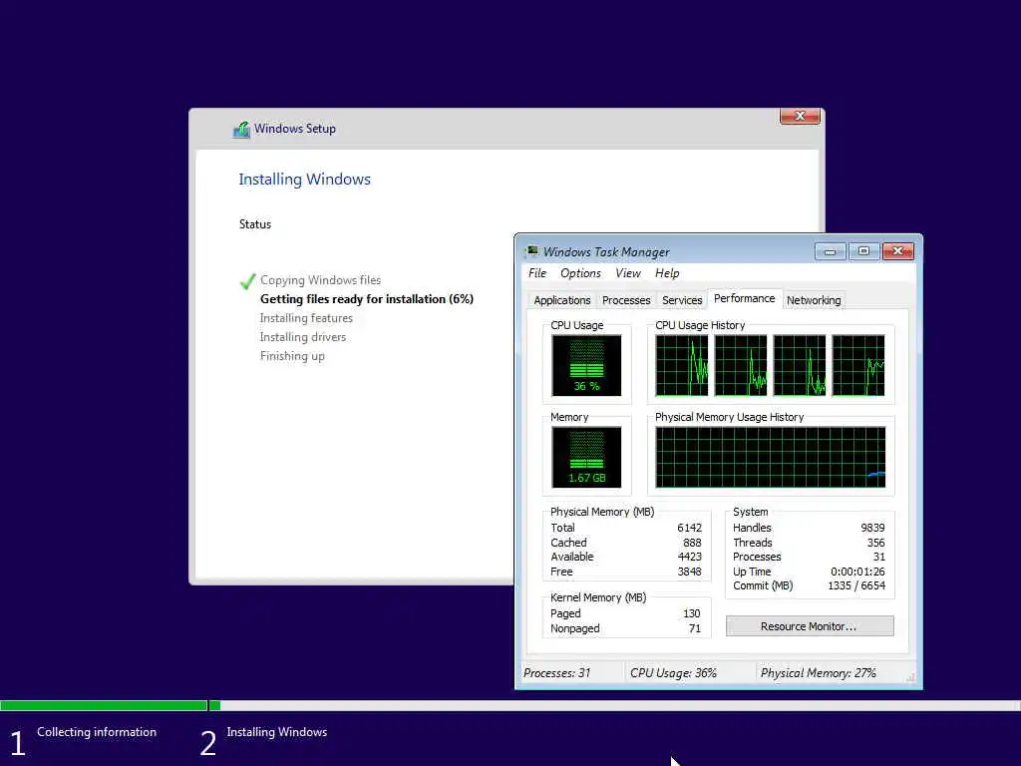Click the Total physical memory value 6142
Screen dimensions: 1021x766
(689, 528)
